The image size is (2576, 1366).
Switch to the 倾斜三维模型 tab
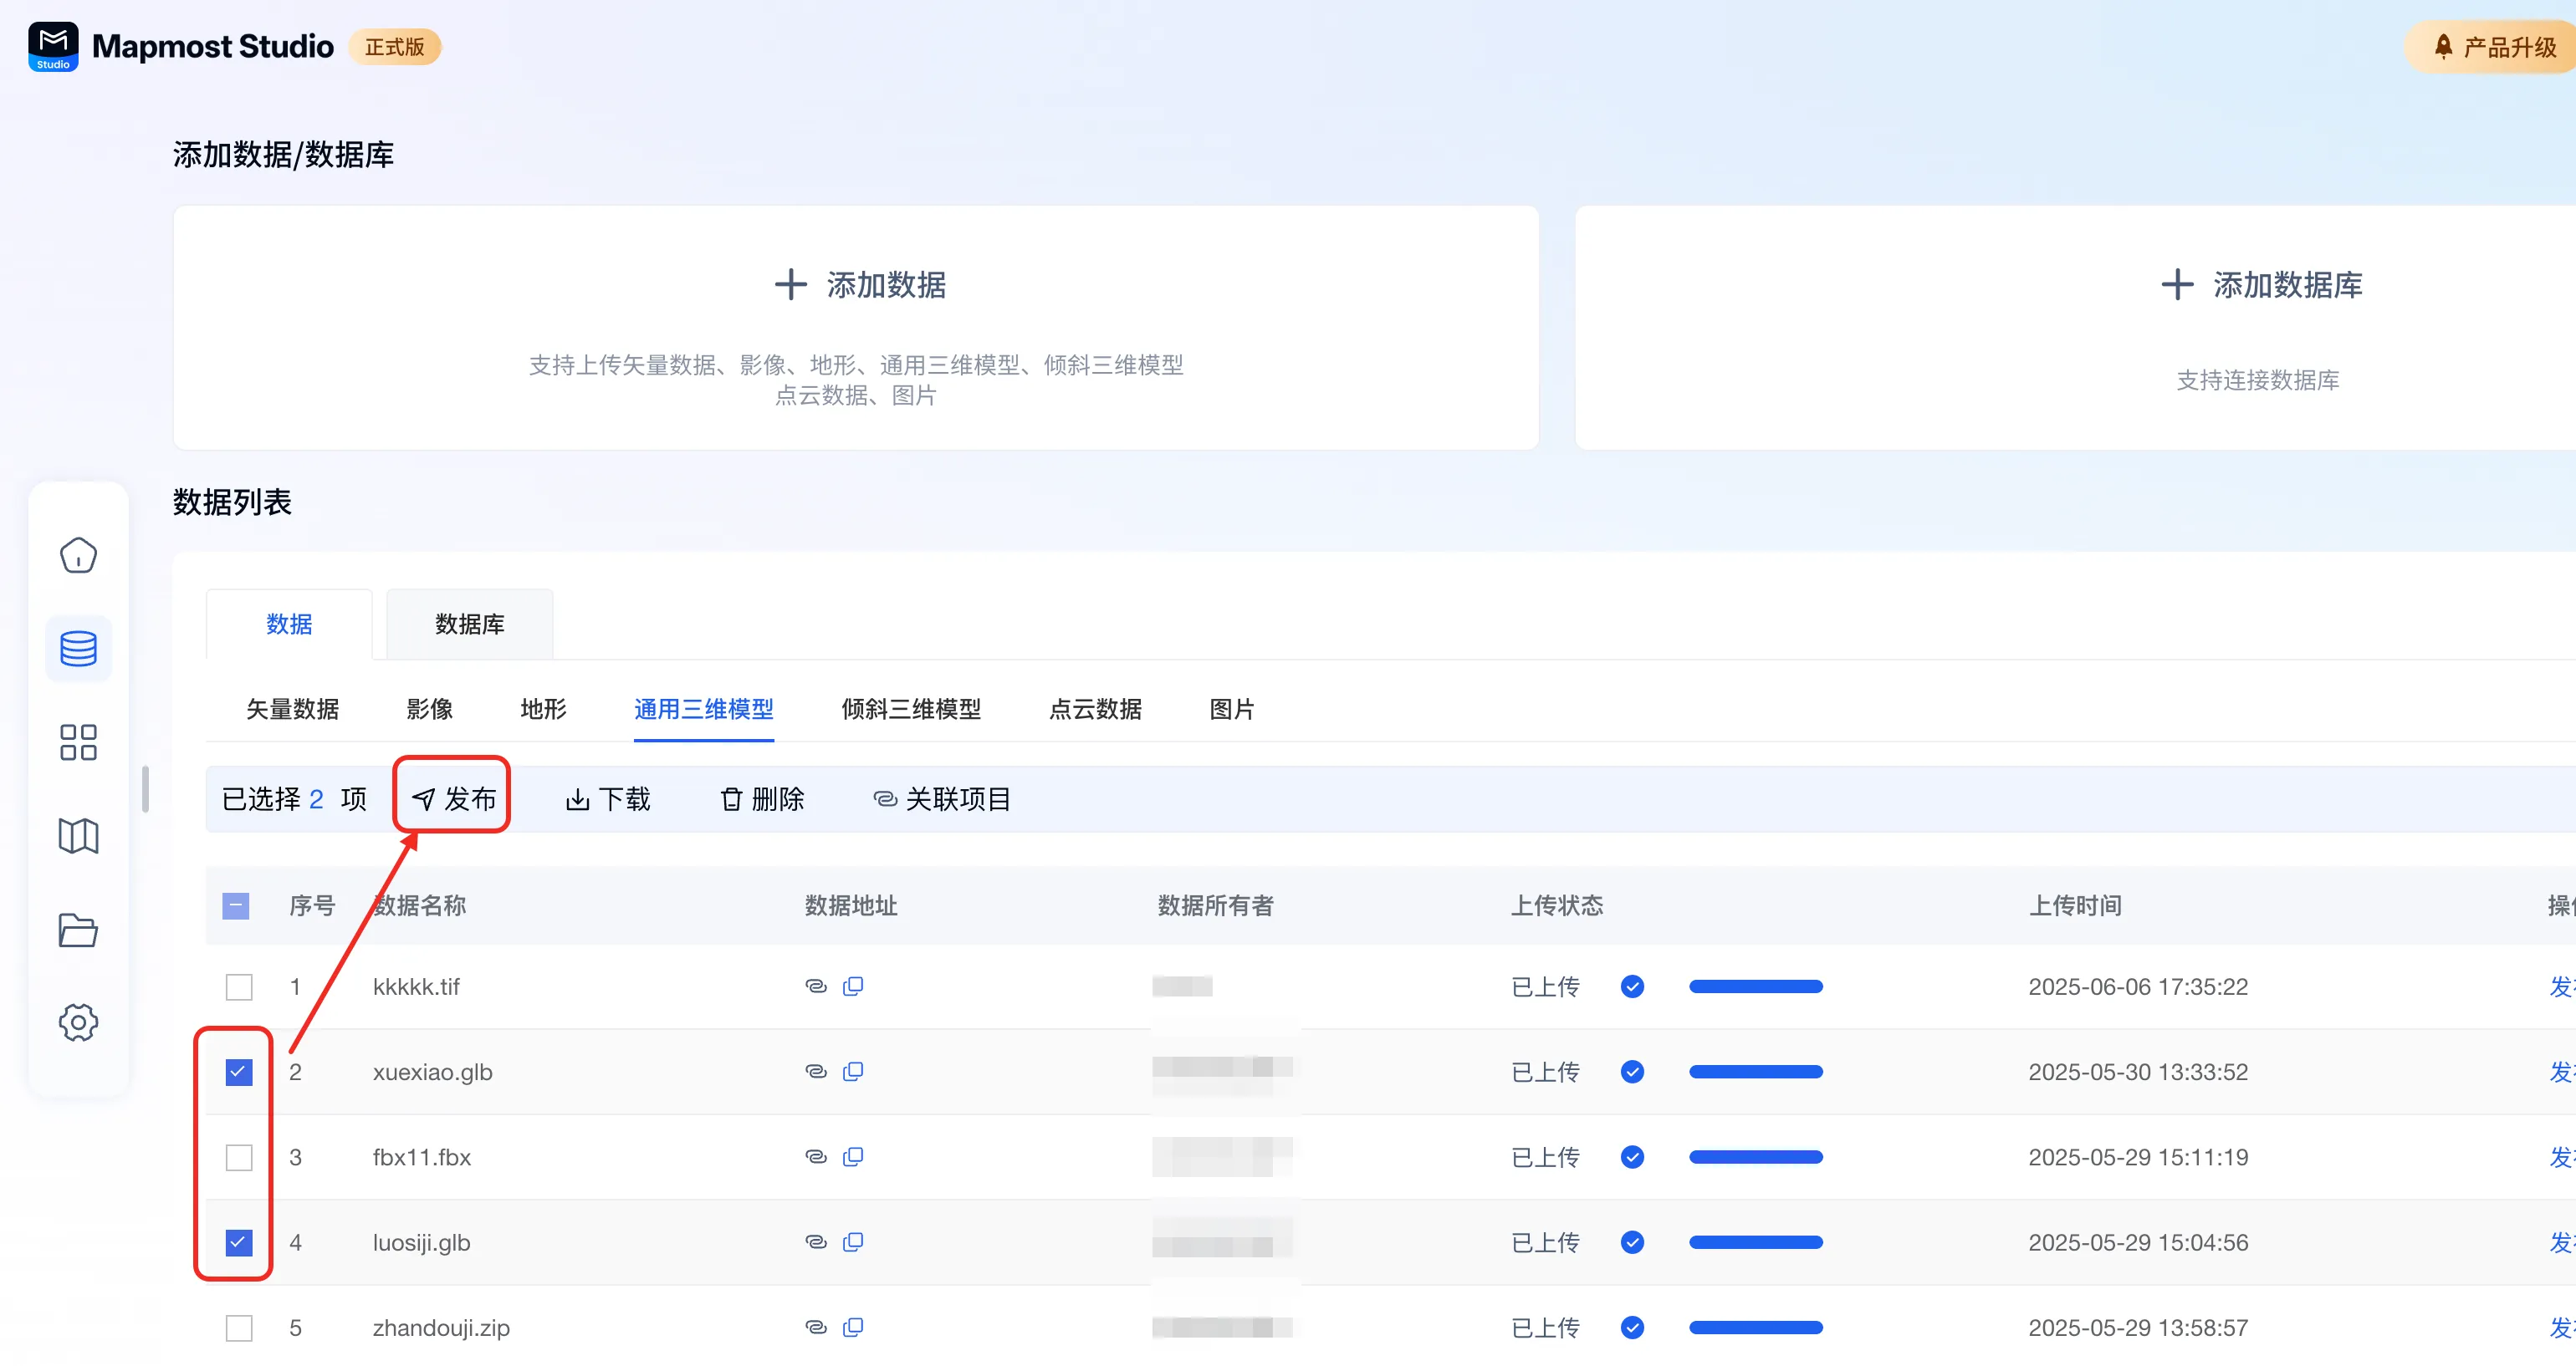coord(910,710)
